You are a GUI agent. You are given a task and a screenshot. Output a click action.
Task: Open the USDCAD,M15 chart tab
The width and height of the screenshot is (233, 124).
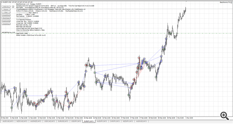tap(50, 121)
